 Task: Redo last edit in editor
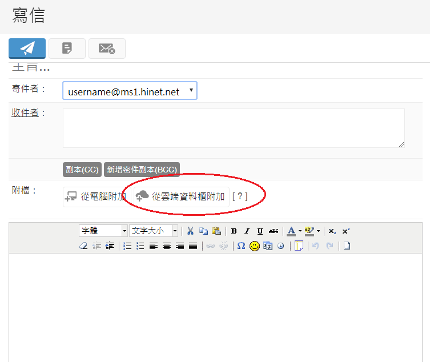(329, 246)
